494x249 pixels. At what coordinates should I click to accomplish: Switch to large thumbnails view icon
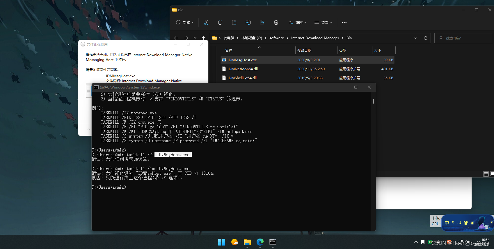point(492,174)
